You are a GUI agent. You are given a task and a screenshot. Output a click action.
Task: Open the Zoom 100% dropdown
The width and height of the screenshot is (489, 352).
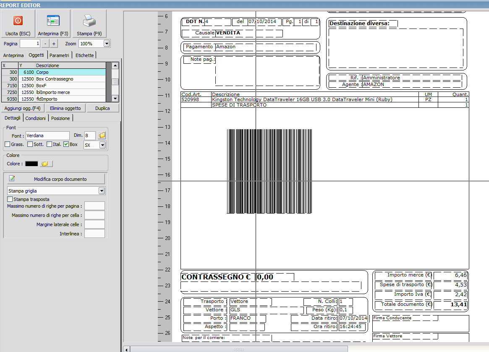pyautogui.click(x=107, y=44)
